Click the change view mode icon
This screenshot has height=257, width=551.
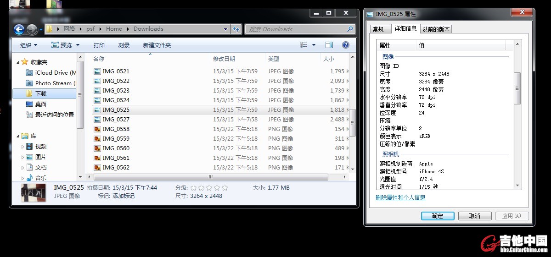(304, 45)
